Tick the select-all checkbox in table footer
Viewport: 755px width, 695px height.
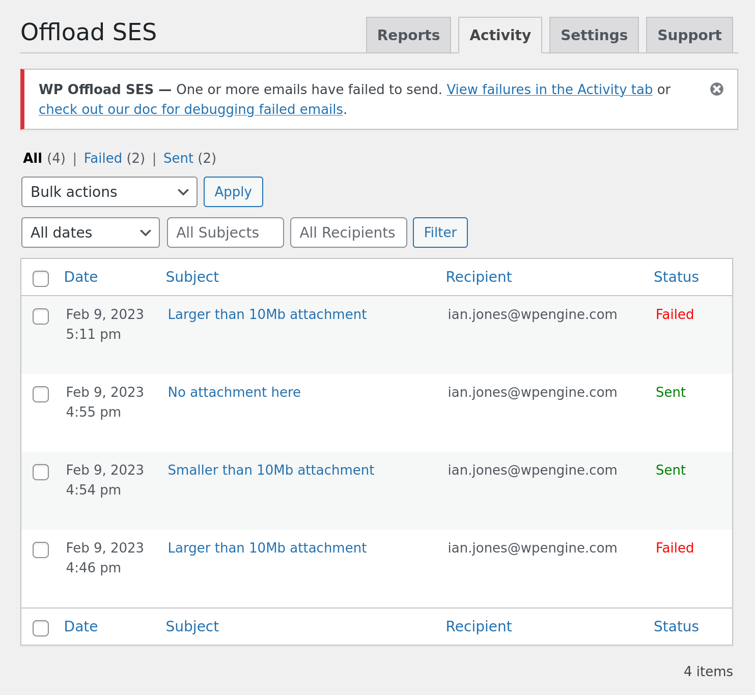(x=41, y=628)
